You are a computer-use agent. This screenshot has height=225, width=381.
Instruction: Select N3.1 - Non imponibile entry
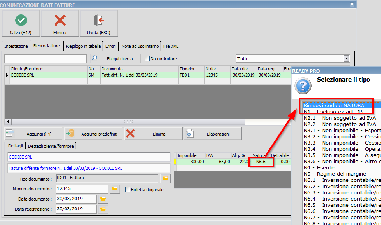tap(342, 130)
